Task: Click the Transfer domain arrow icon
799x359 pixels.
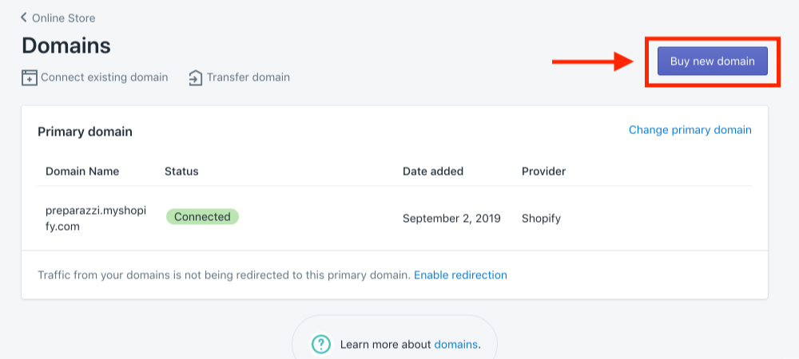Action: [195, 78]
